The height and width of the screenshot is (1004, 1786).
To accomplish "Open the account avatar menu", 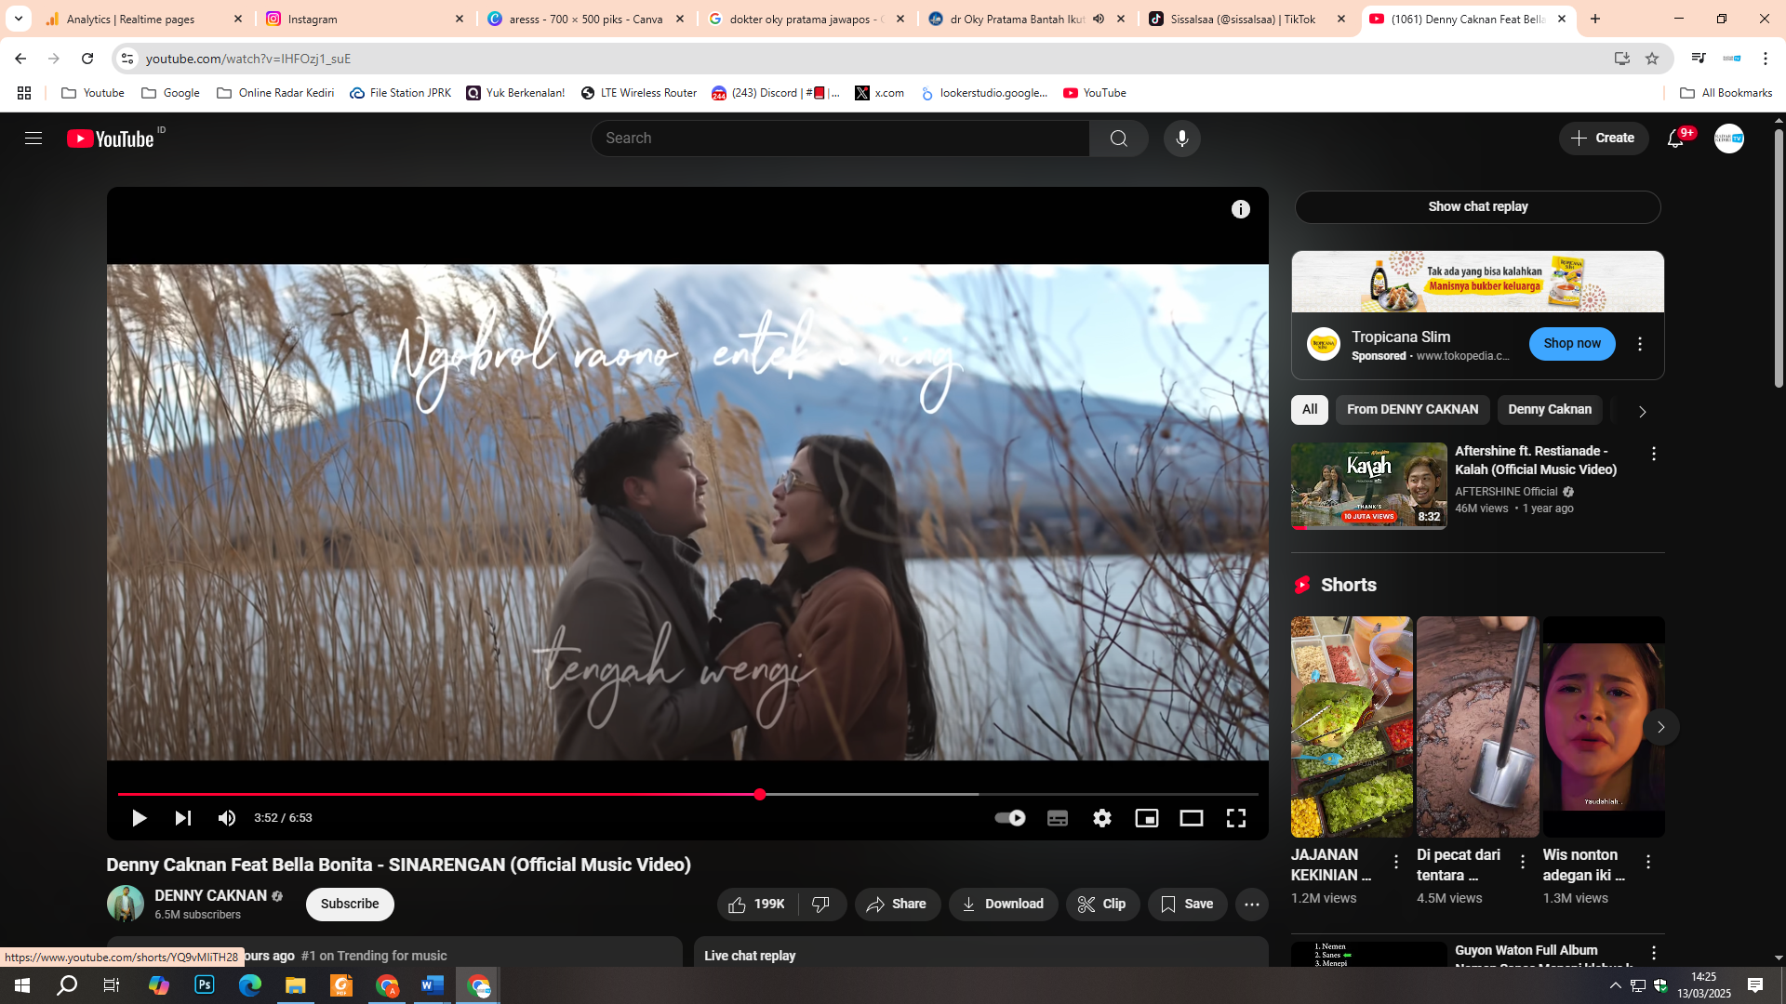I will click(x=1729, y=139).
